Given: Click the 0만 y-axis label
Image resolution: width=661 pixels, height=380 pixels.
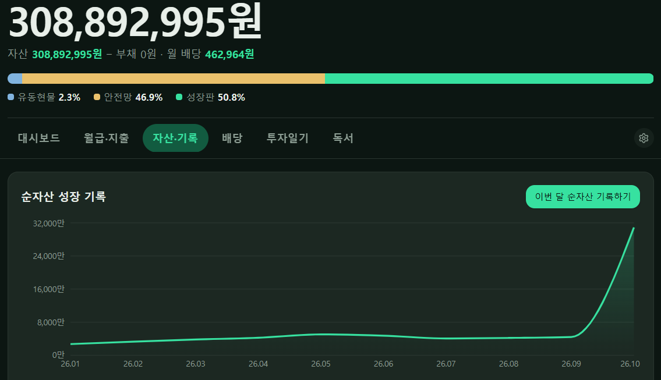Looking at the screenshot, I should (59, 355).
